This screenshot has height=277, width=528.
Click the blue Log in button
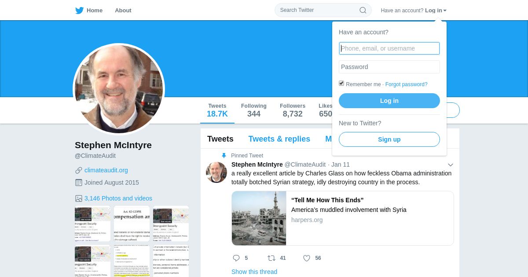(389, 101)
